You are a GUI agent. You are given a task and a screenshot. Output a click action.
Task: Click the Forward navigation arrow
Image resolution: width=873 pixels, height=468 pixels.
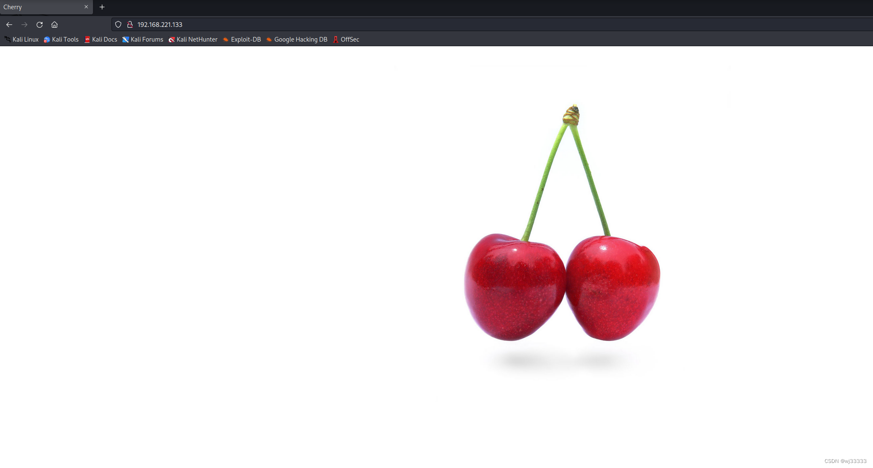24,24
